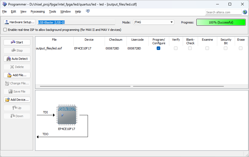Click the globe search icon
The image size is (249, 157).
click(245, 12)
